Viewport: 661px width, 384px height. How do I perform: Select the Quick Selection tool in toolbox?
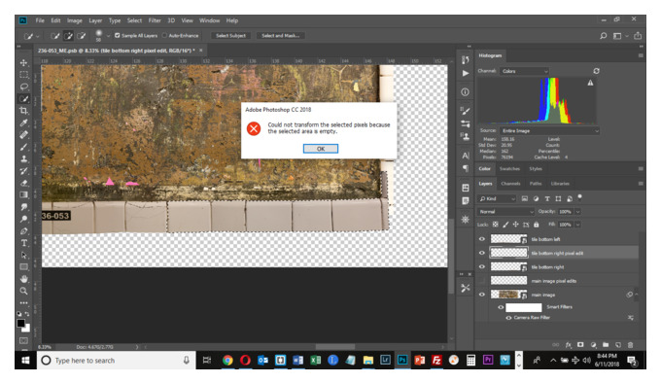(x=24, y=98)
